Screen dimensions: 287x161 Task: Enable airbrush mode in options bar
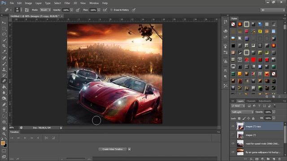(x=104, y=10)
